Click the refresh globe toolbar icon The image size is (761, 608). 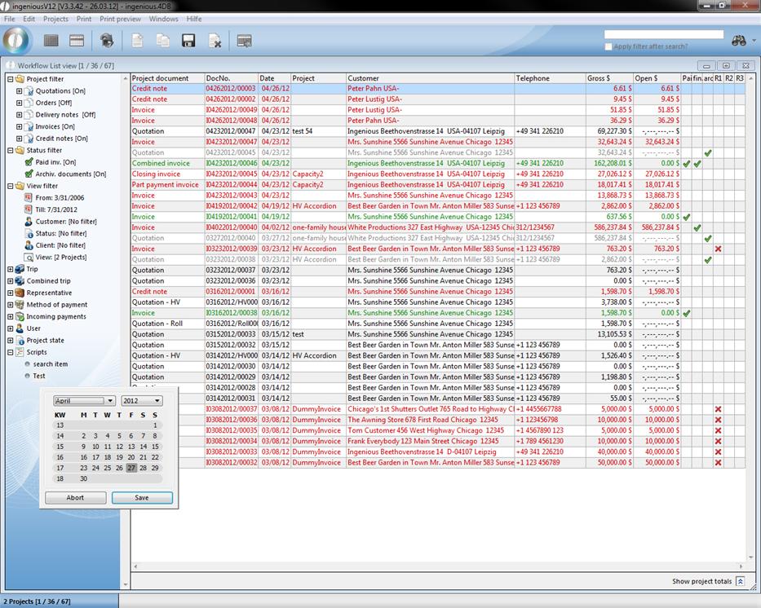point(106,41)
